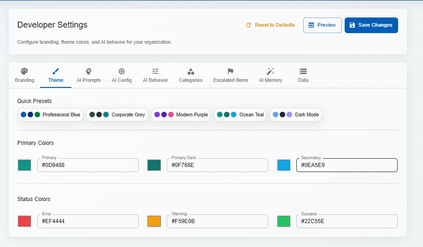
Task: Click the Success hex field #22C55E
Action: click(347, 221)
